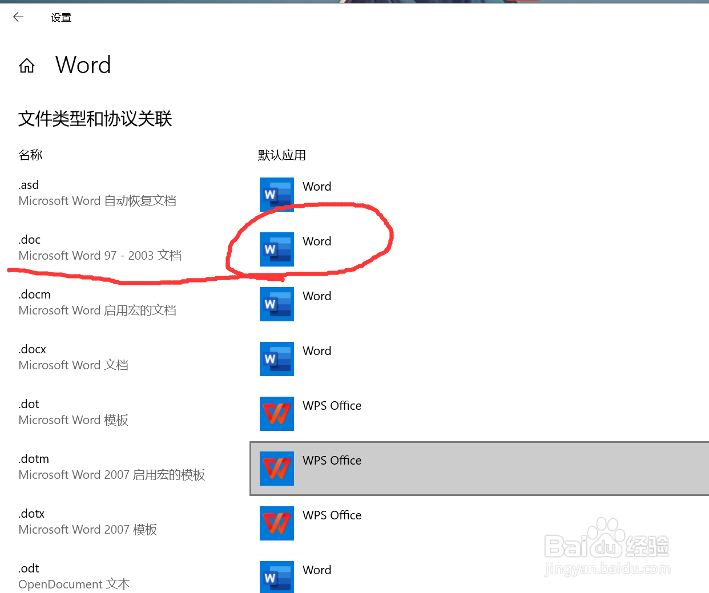Click the 文件类型和协议关联 heading
The image size is (709, 593).
(x=95, y=119)
